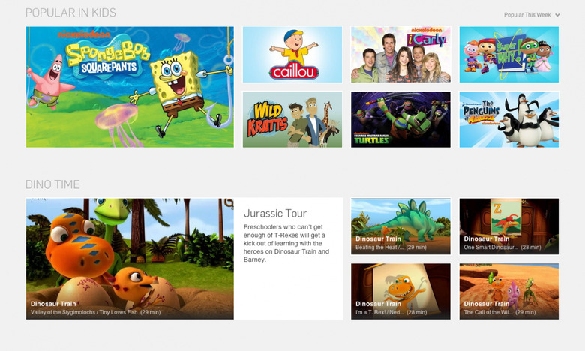Play 'I'm a T. Rex!' Dinosaur Train episode
The height and width of the screenshot is (351, 585).
[x=400, y=291]
